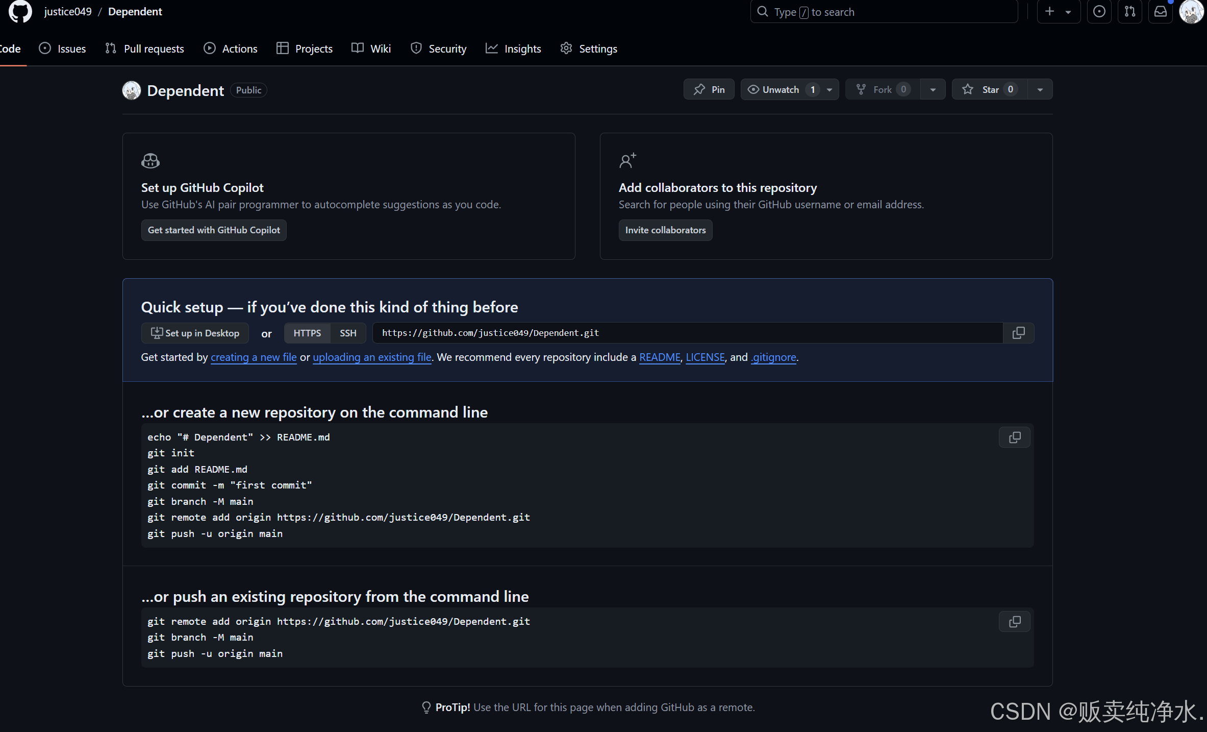Star the repository
1207x732 pixels.
tap(990, 89)
